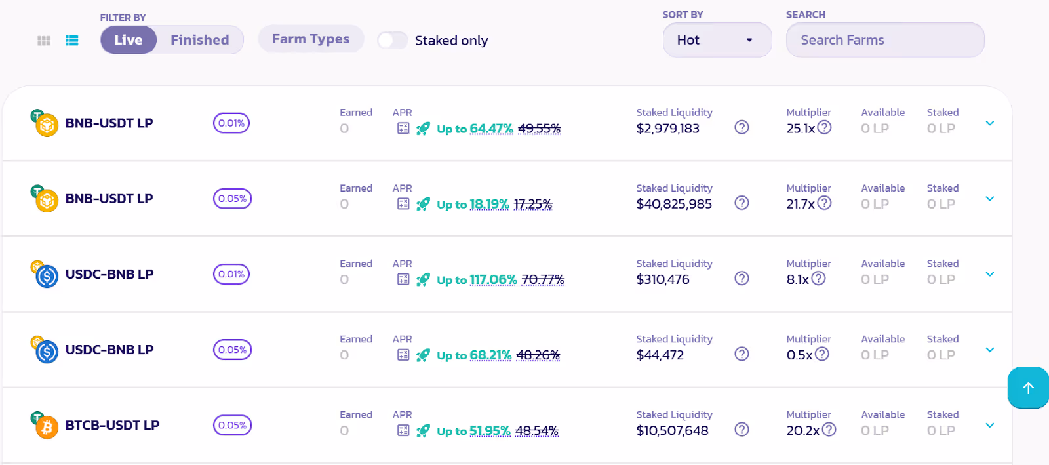Click multiplier help icon for 0.5x farm

point(822,354)
